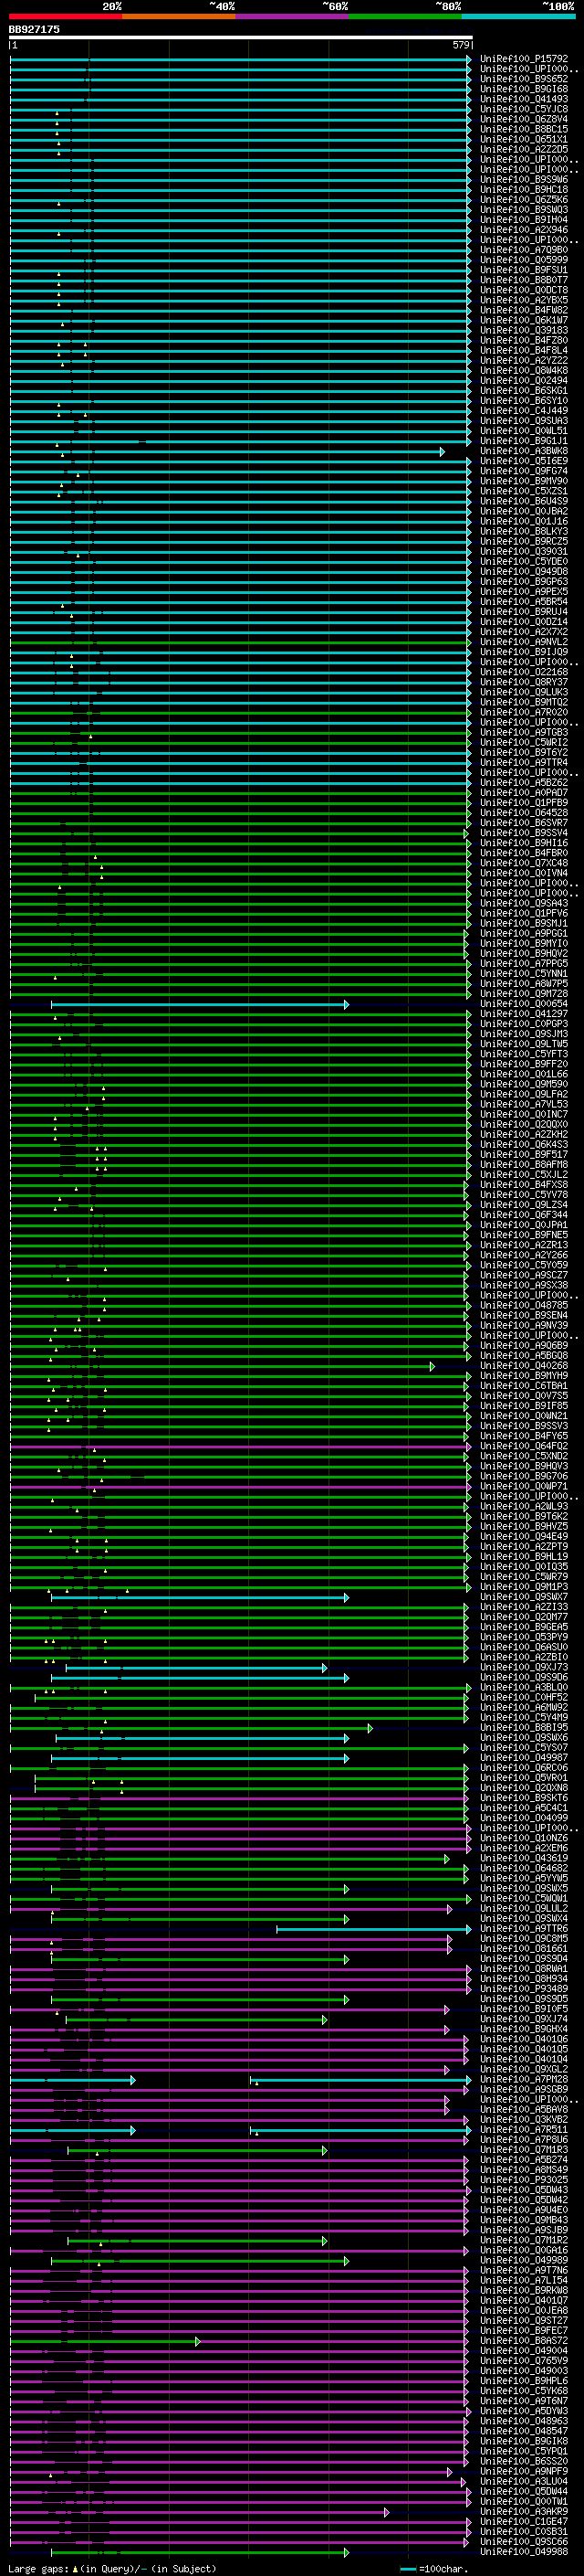
Task: Click the cyan ~100% identity legend bar
Action: [x=519, y=16]
